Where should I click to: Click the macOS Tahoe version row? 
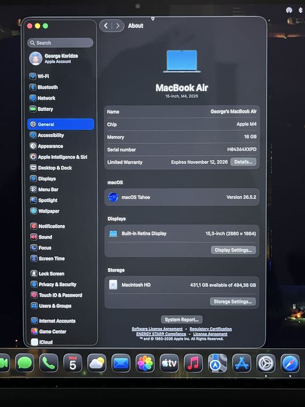[x=182, y=197]
